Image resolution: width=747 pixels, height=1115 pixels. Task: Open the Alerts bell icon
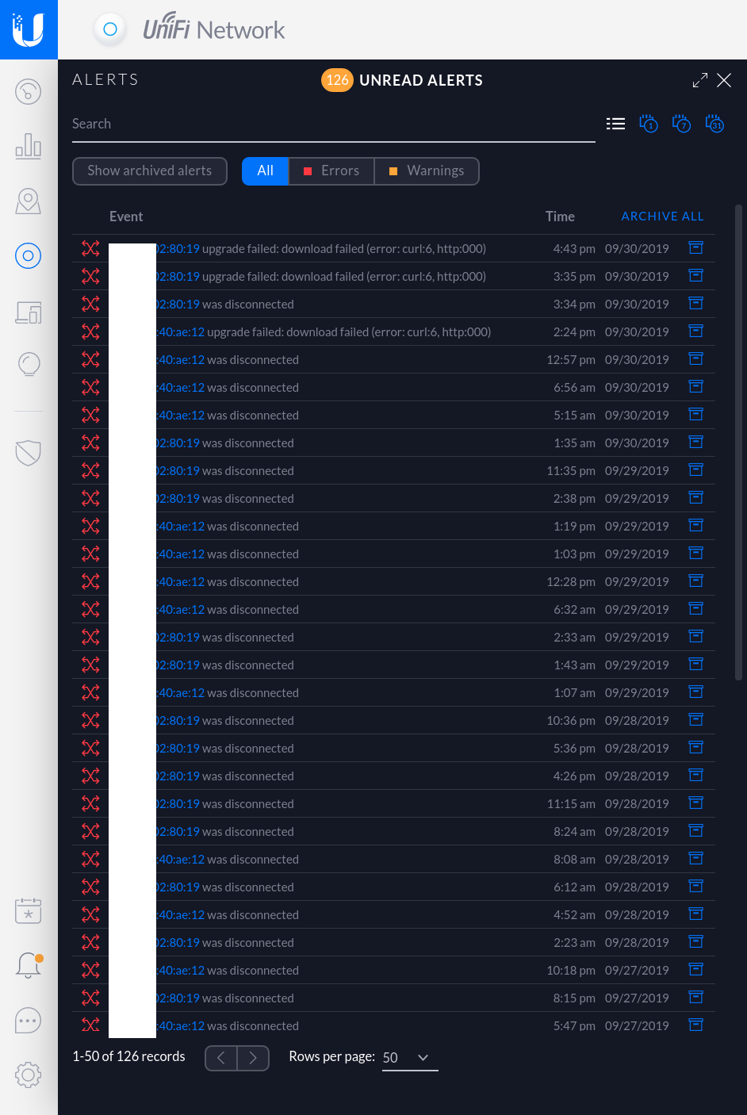tap(28, 965)
